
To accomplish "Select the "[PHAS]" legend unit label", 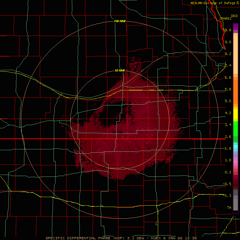I will [x=225, y=18].
